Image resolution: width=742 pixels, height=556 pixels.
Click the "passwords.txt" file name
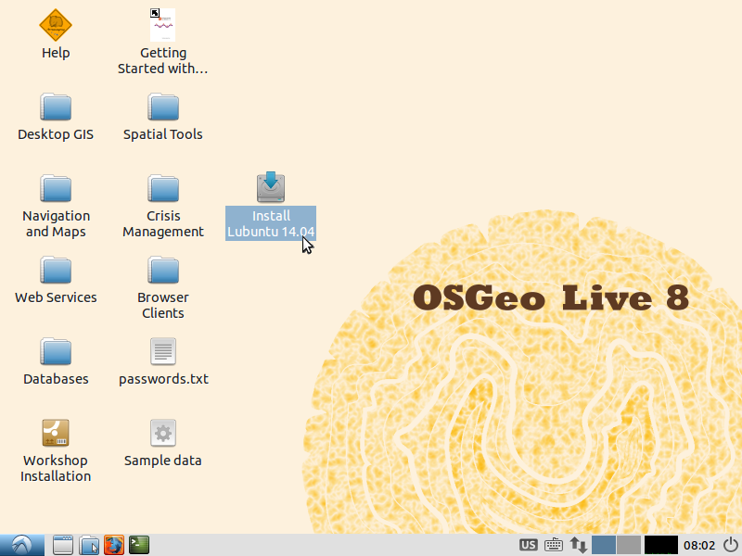coord(163,379)
